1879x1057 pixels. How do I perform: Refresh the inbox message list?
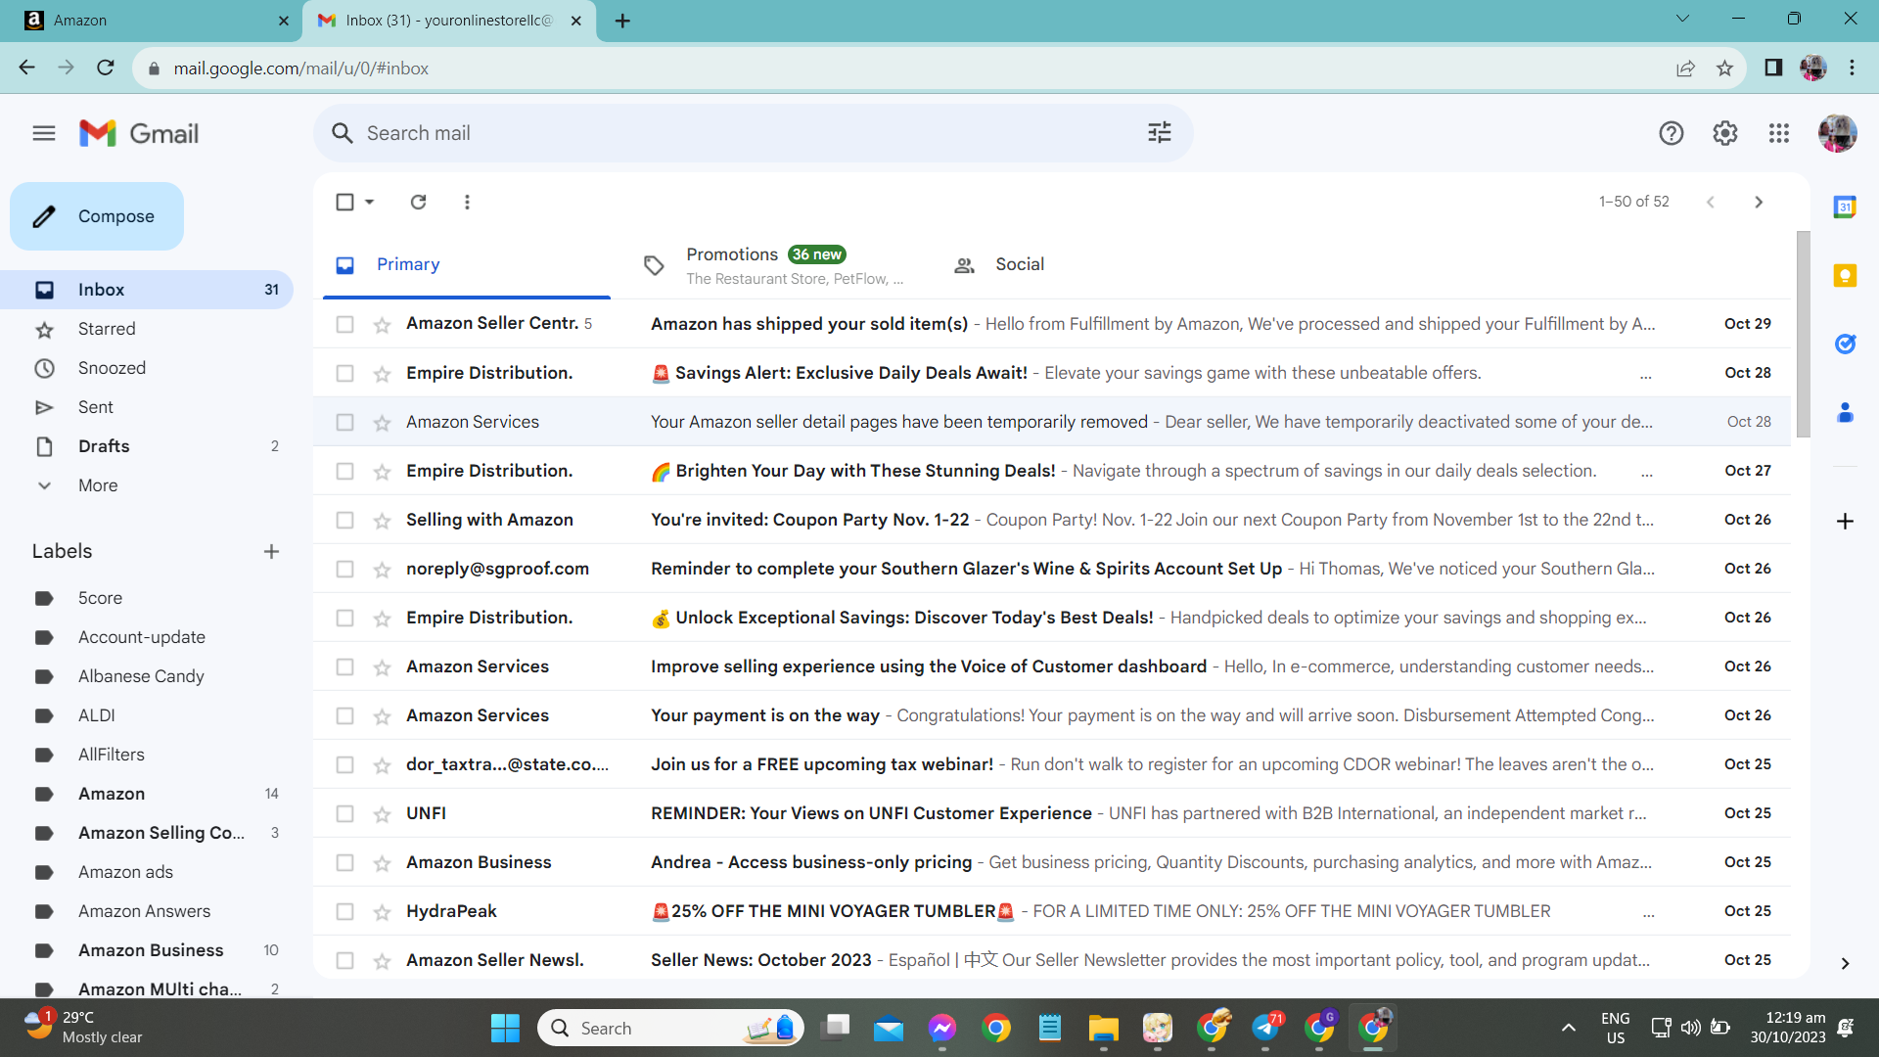click(419, 202)
